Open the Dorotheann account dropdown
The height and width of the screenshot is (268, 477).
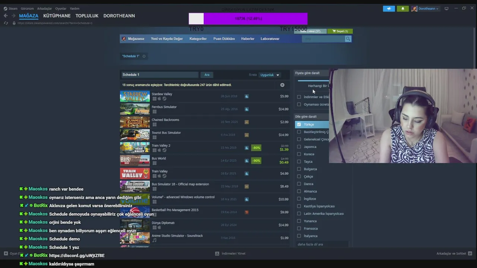428,9
